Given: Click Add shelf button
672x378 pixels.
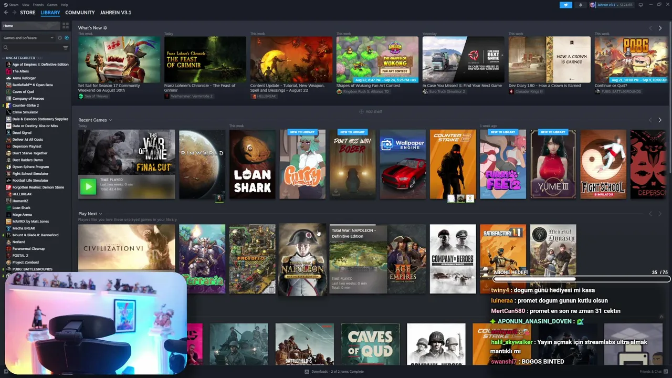Looking at the screenshot, I should [x=371, y=111].
